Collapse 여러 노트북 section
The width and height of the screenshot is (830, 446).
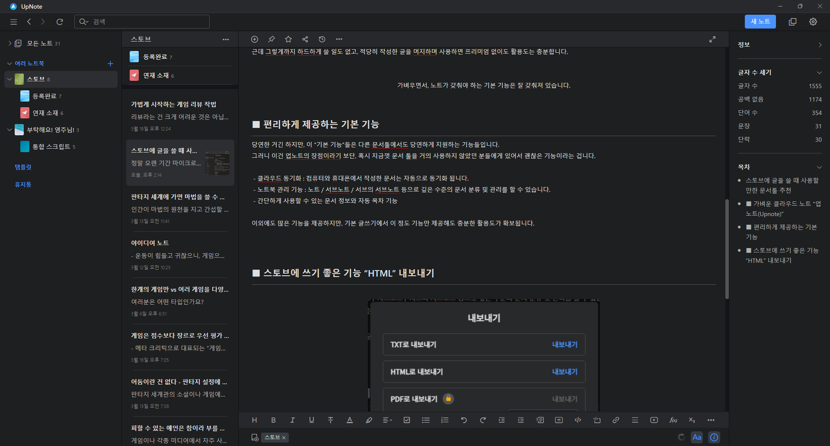click(10, 64)
